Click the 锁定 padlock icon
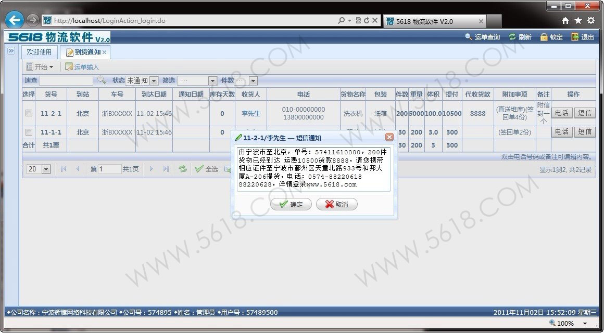 544,37
